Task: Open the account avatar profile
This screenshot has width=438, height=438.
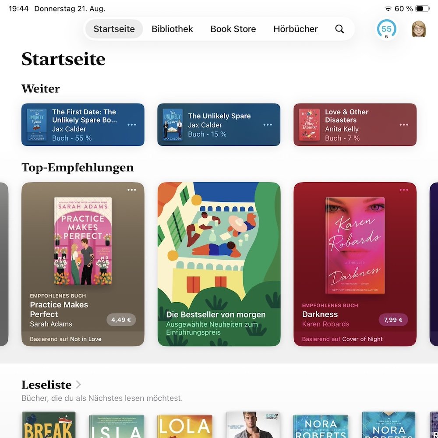Action: (x=419, y=29)
